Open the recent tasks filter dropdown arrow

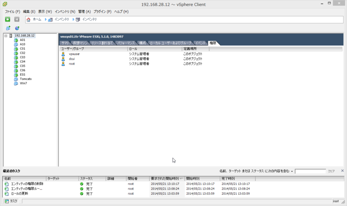click(x=292, y=171)
